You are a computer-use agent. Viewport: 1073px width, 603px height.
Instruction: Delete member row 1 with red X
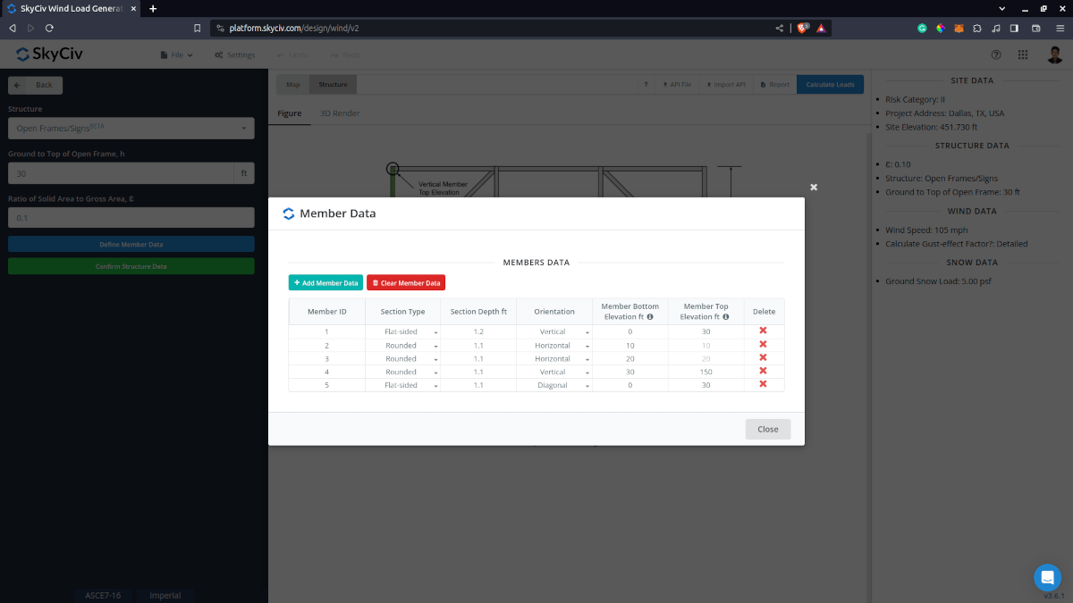[x=763, y=331]
